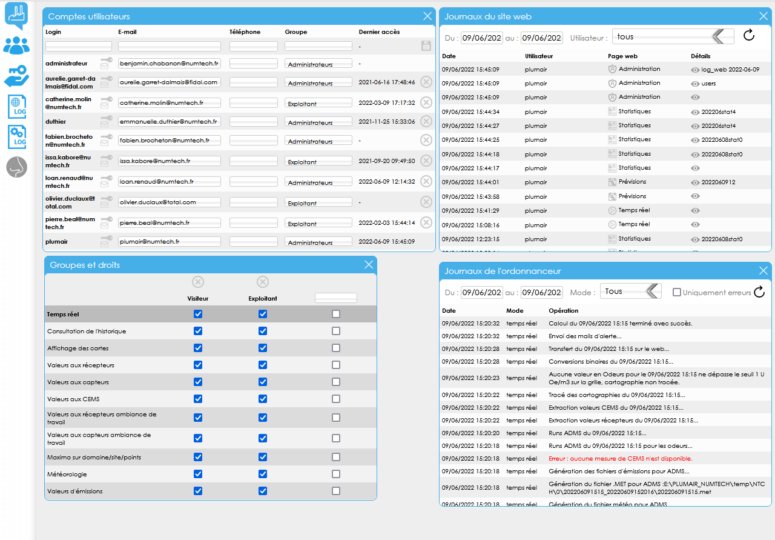Click the E-mail field of plumair

(x=169, y=241)
